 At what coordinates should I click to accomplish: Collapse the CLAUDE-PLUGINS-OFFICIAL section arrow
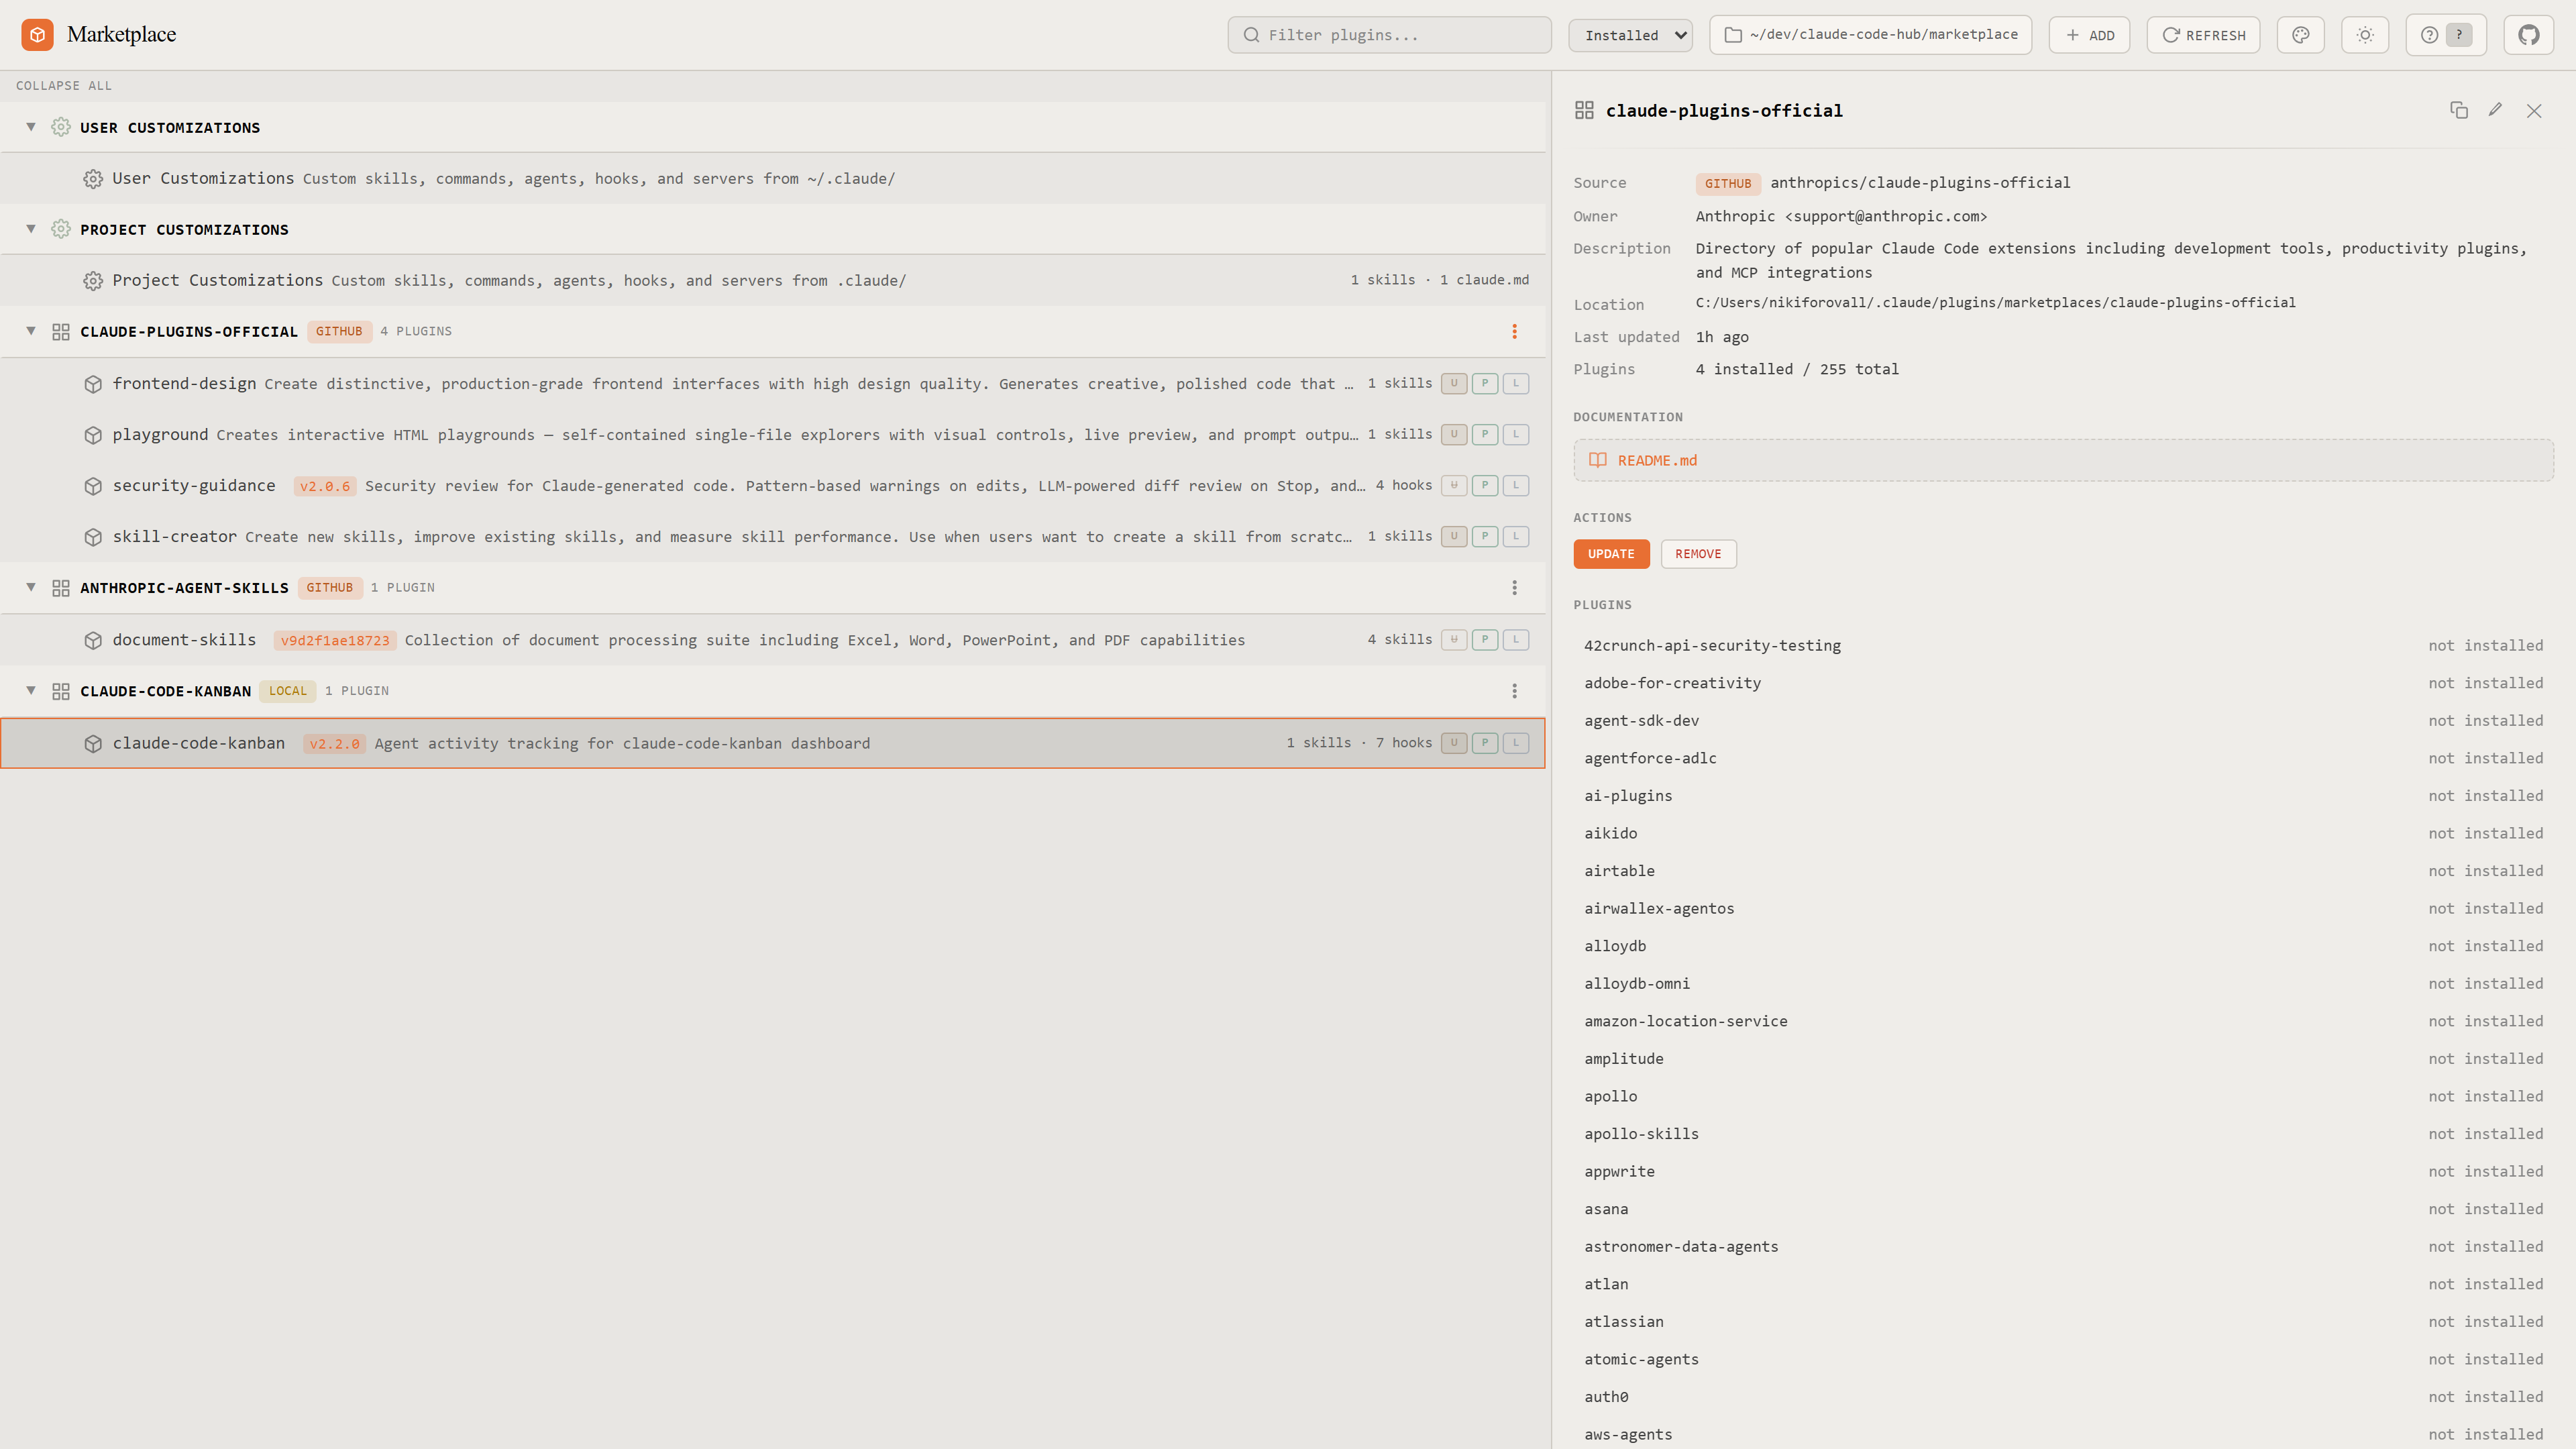tap(31, 331)
